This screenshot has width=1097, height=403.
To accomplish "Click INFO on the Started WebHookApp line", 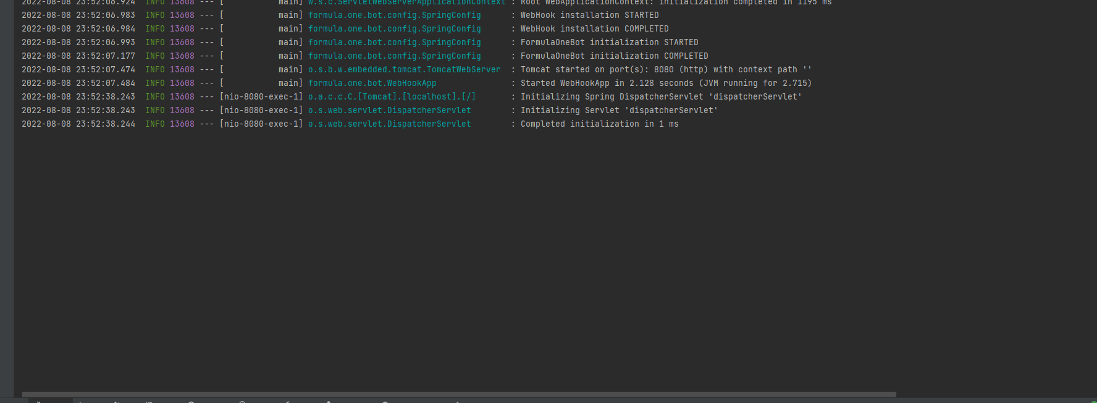I will [155, 83].
